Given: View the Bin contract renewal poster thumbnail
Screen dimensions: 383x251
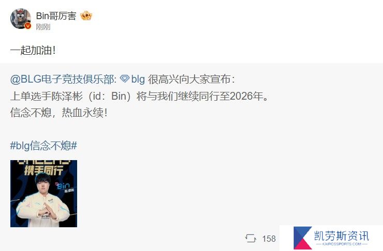Looking at the screenshot, I should coord(43,194).
